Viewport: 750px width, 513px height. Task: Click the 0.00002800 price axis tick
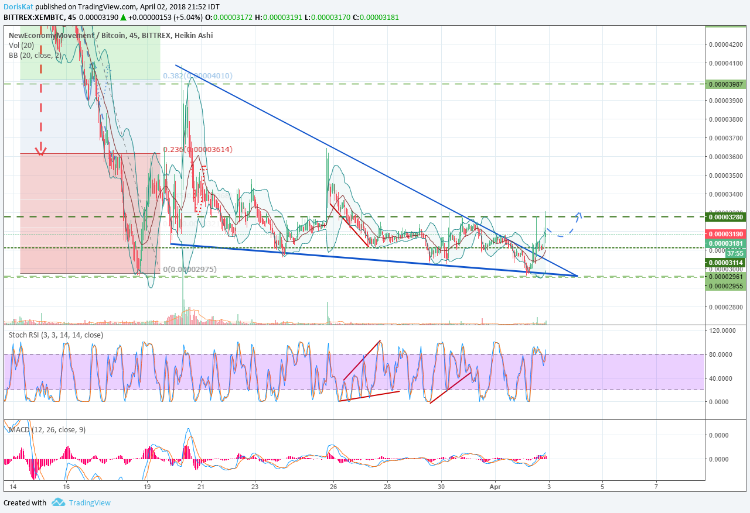(x=725, y=307)
